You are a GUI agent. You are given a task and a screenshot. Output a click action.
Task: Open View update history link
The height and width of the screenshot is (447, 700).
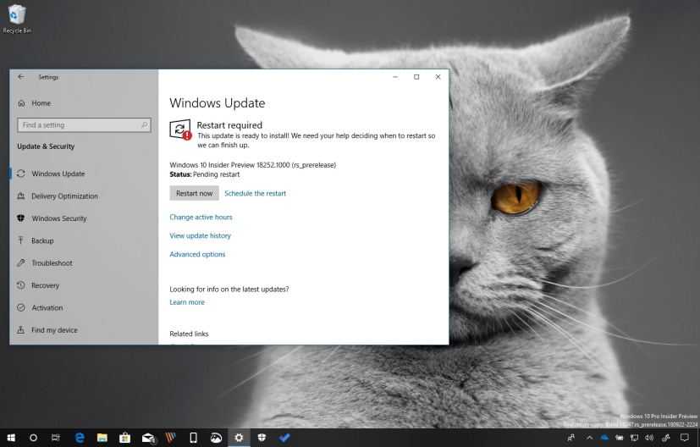click(x=200, y=236)
